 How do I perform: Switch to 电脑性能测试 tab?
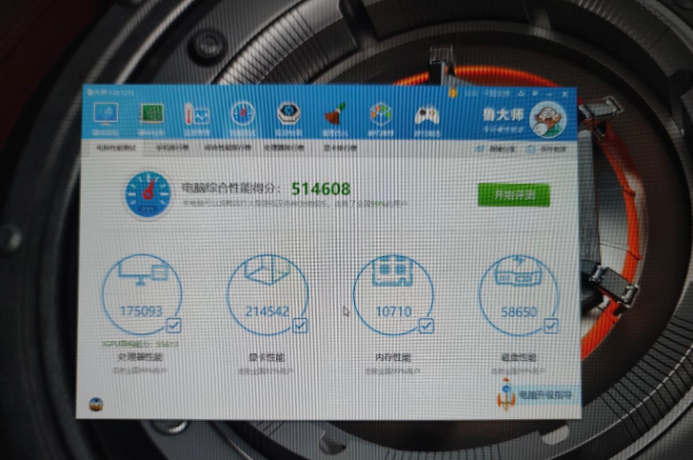click(116, 148)
